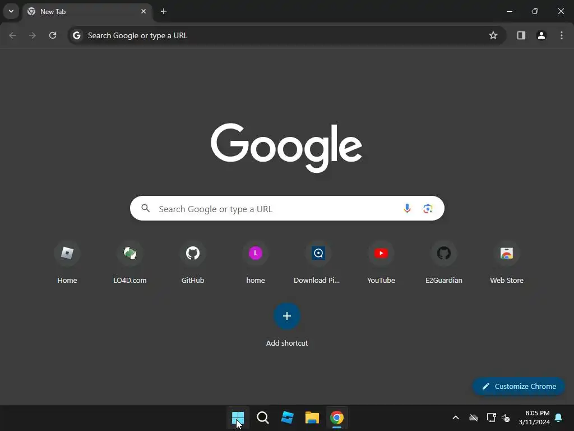The image size is (574, 431).
Task: Open File Explorer from the taskbar
Action: (312, 418)
